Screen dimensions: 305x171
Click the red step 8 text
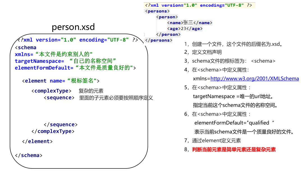(x=234, y=150)
